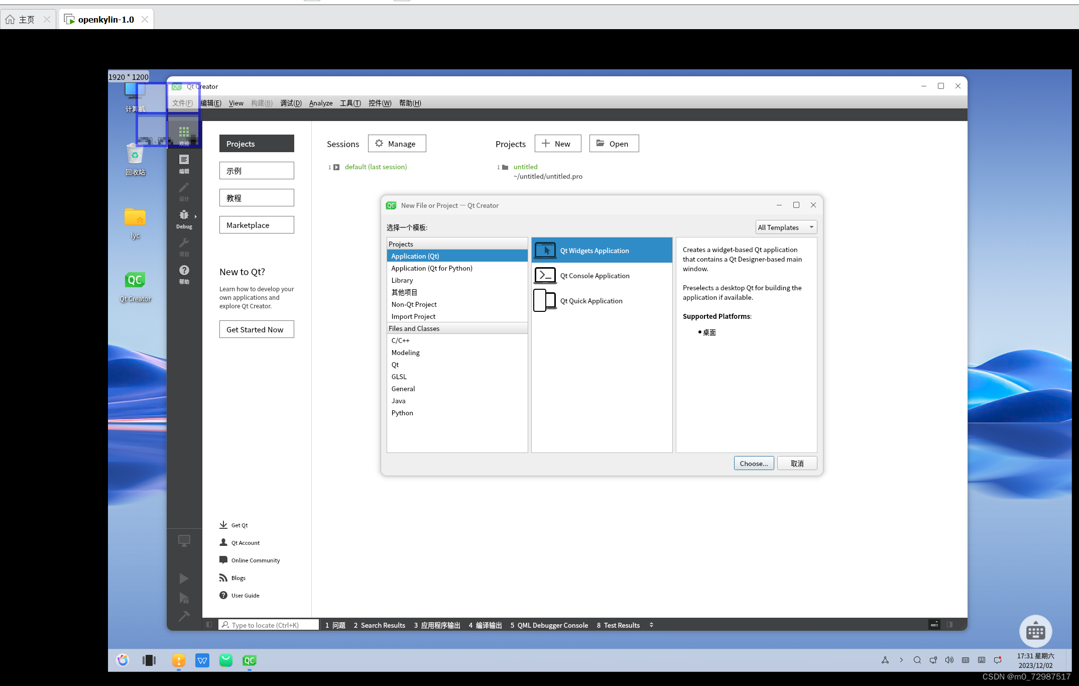Expand the output panes selector arrows
This screenshot has height=686, width=1079.
point(651,625)
